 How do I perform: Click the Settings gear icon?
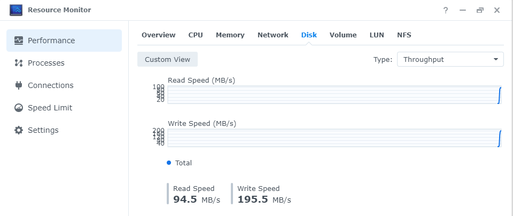(x=19, y=130)
